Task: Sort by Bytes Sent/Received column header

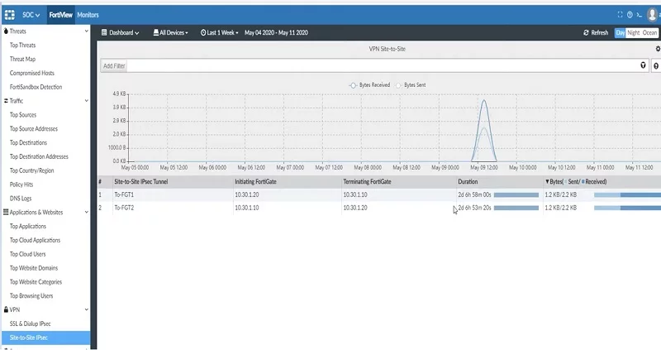Action: (576, 181)
